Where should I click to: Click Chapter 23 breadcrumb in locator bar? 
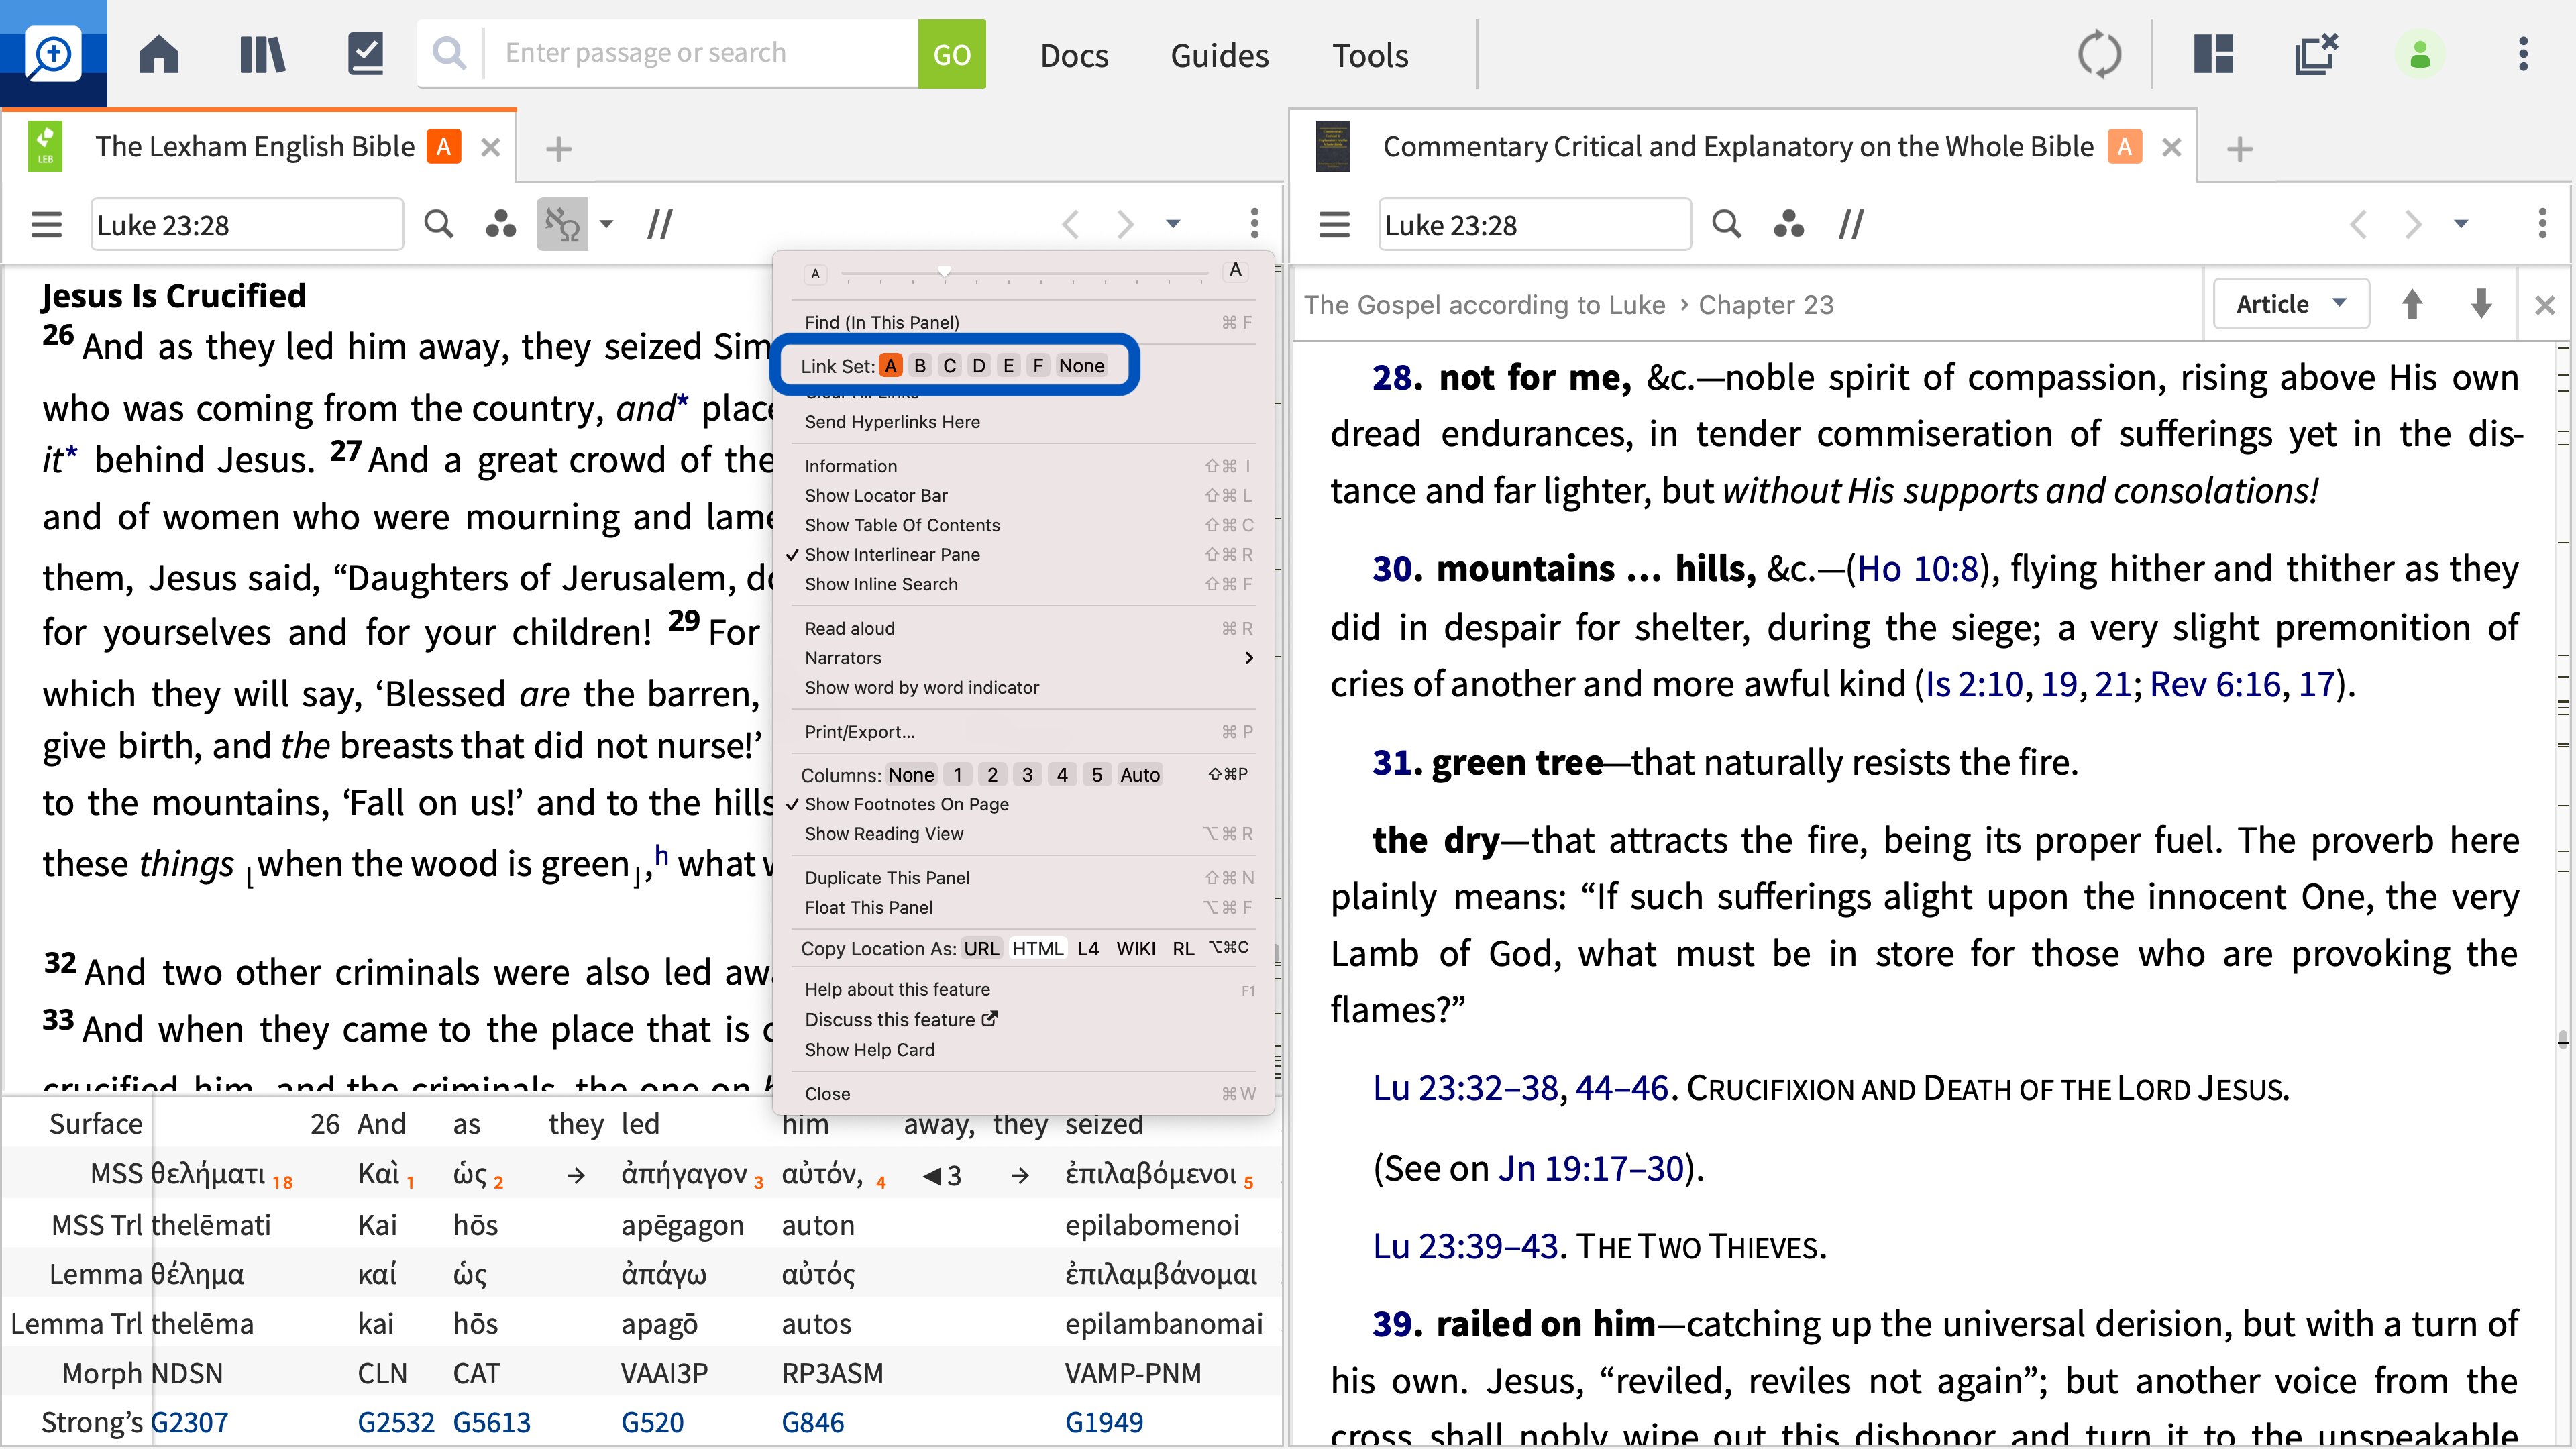pos(1766,305)
